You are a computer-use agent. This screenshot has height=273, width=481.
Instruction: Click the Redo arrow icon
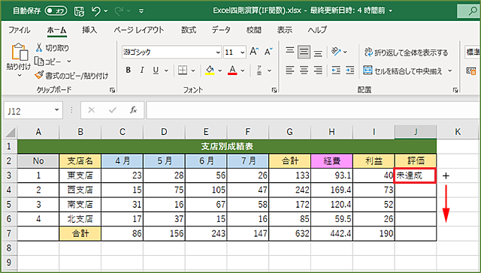(119, 11)
